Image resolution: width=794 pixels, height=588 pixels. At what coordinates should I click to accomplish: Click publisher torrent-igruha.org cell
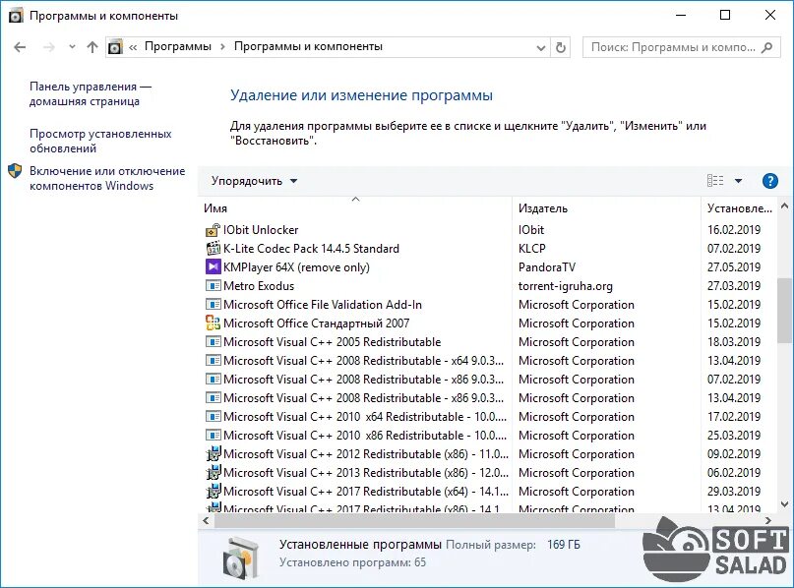[565, 286]
